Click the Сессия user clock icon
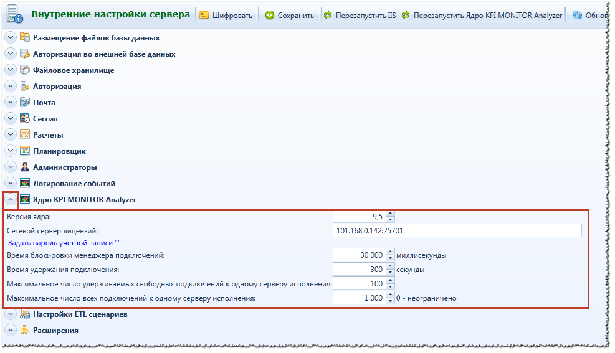This screenshot has width=615, height=353. click(25, 118)
